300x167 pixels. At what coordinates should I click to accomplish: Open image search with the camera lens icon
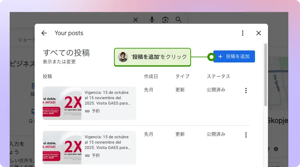[x=165, y=20]
